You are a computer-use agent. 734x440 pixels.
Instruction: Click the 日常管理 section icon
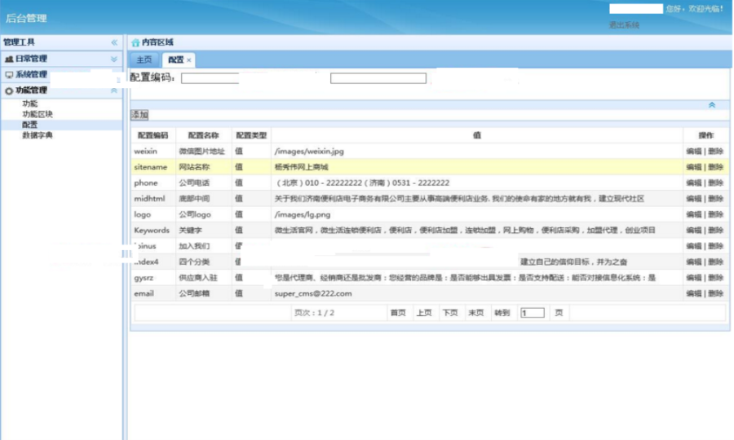pos(9,59)
